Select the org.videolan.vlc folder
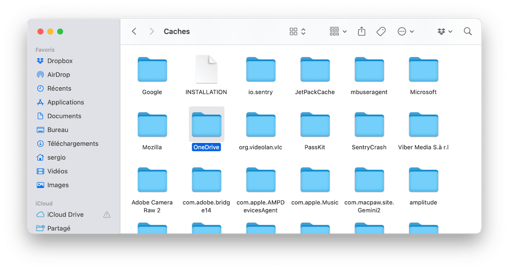This screenshot has width=509, height=270. coord(261,125)
